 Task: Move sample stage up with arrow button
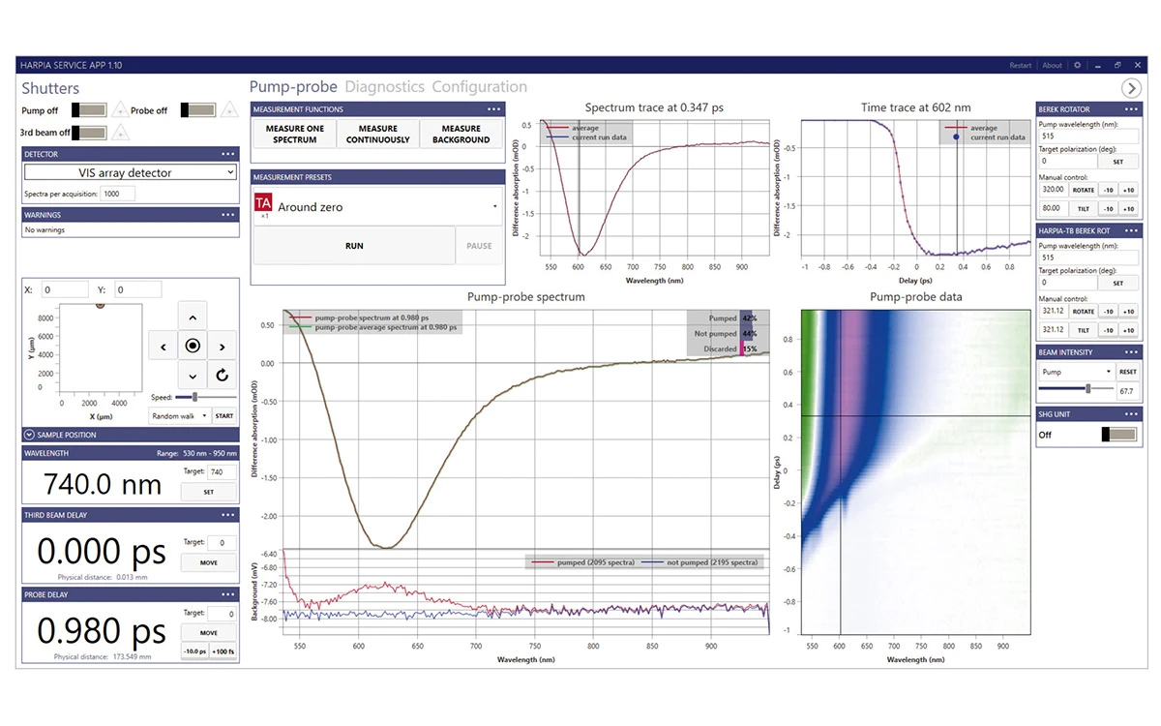pos(193,317)
